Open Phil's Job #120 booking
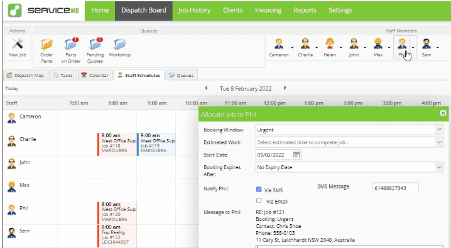 [x=117, y=213]
